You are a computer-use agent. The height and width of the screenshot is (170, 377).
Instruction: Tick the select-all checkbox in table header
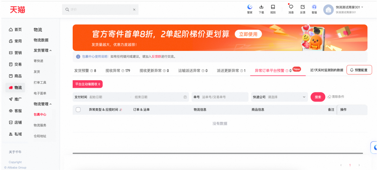(78, 110)
